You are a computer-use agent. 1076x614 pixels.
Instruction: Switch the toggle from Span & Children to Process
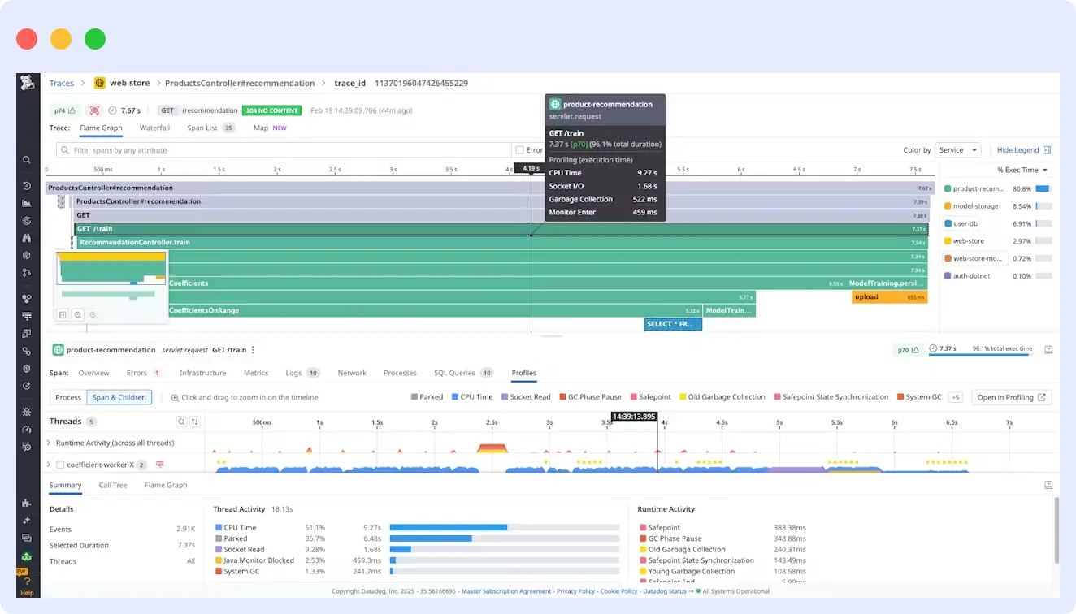(x=67, y=397)
